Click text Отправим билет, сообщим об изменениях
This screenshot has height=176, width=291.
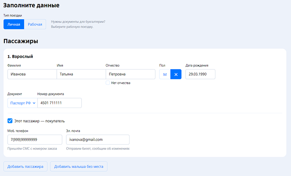[x=98, y=149]
